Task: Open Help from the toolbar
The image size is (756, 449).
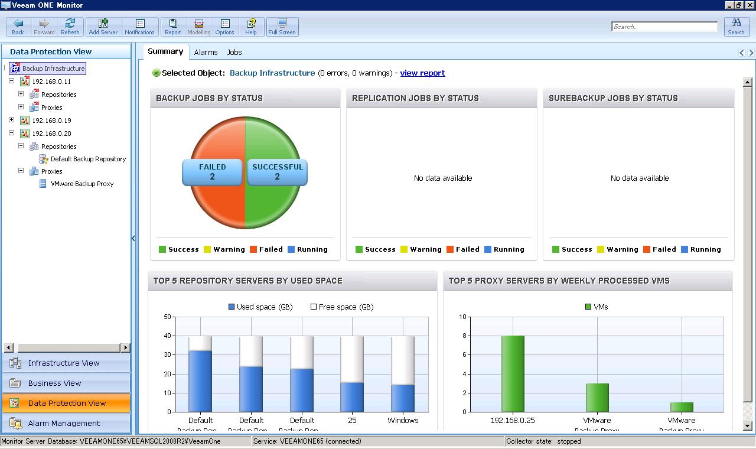Action: point(251,27)
